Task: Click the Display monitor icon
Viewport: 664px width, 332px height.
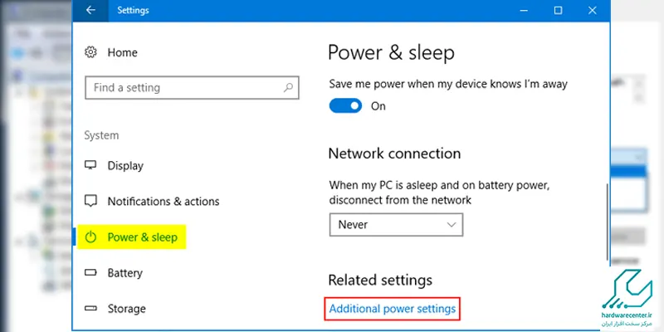Action: 90,165
